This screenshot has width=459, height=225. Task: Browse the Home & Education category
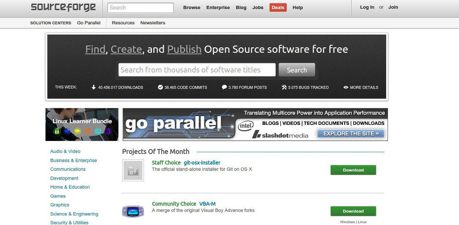(70, 187)
